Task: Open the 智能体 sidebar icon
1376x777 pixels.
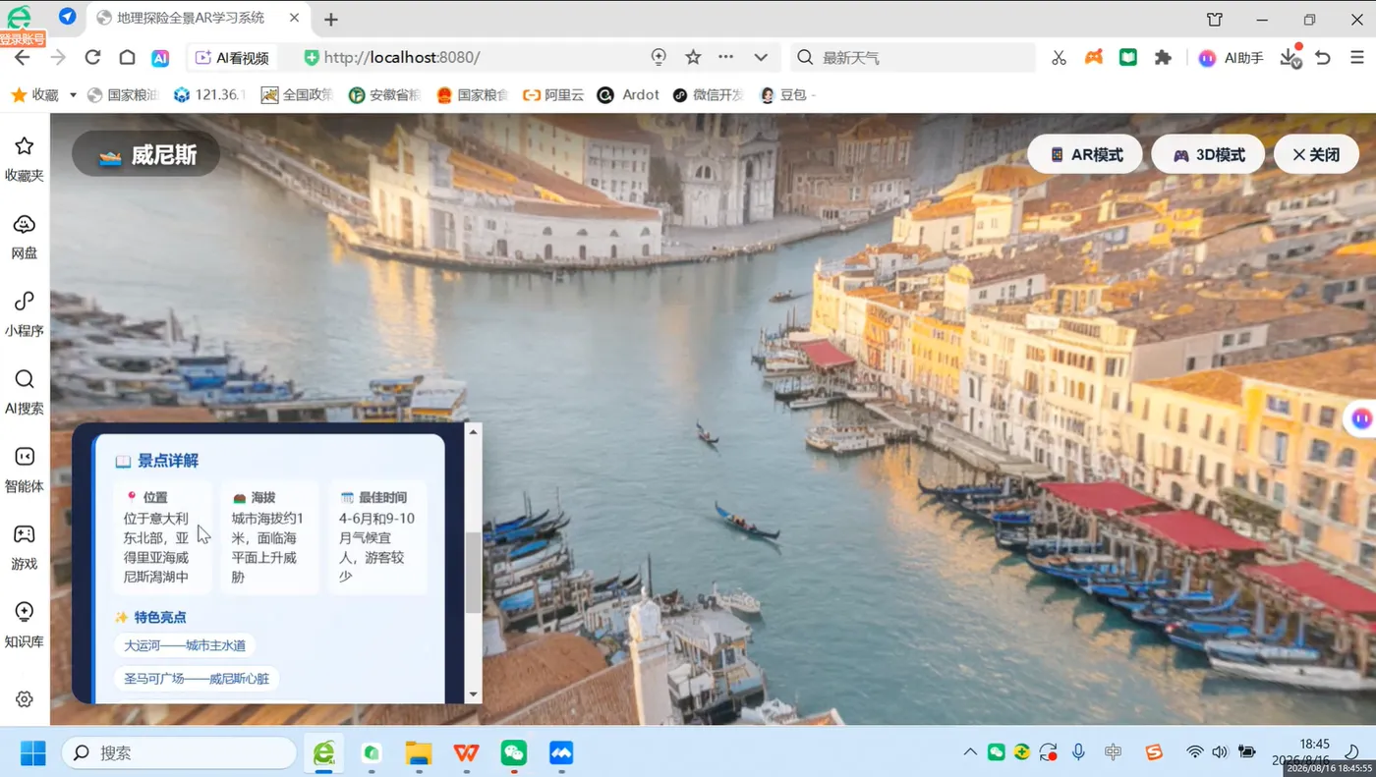Action: click(24, 469)
